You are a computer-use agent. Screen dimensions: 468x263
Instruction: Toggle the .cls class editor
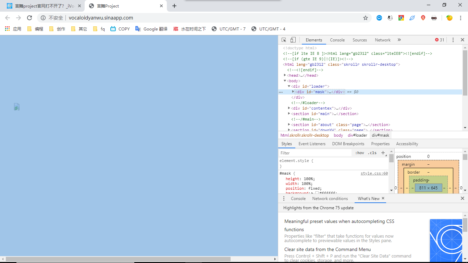[372, 153]
